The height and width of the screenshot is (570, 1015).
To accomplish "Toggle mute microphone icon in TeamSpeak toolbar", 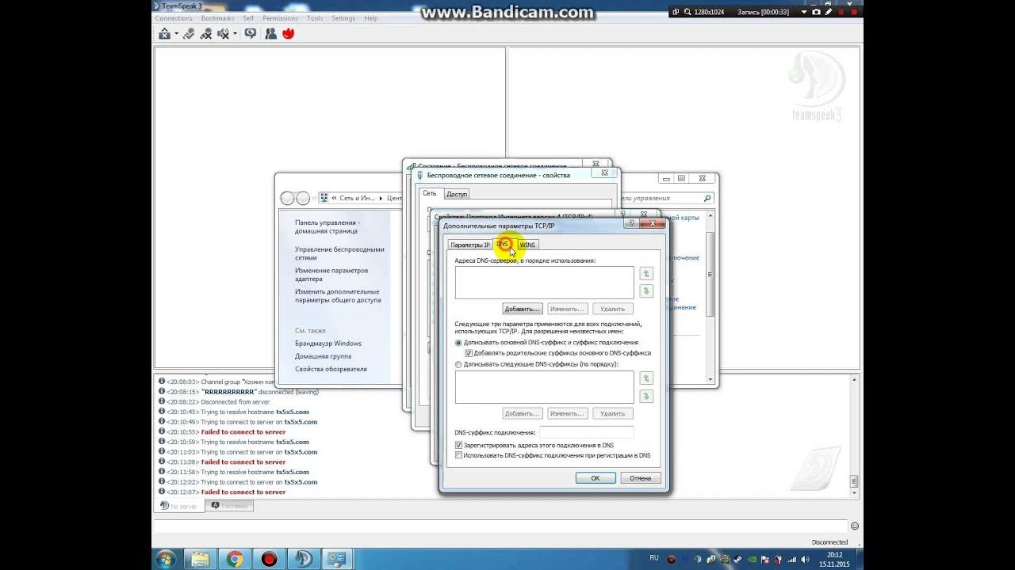I will (206, 33).
